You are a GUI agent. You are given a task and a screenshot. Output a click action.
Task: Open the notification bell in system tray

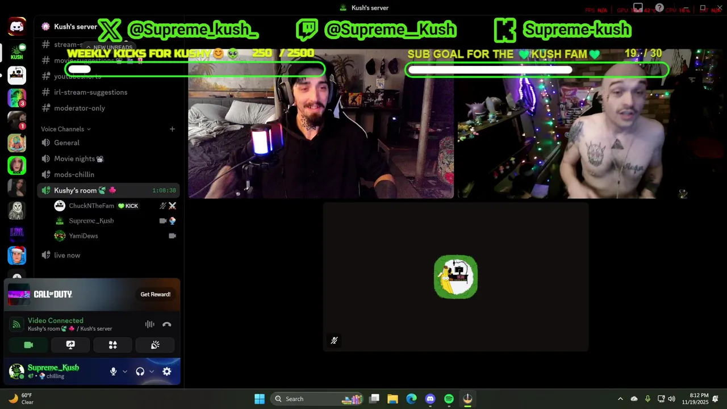coord(716,399)
